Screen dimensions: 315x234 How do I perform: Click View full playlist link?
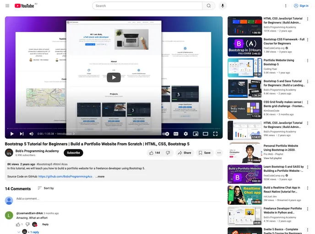pos(272,158)
